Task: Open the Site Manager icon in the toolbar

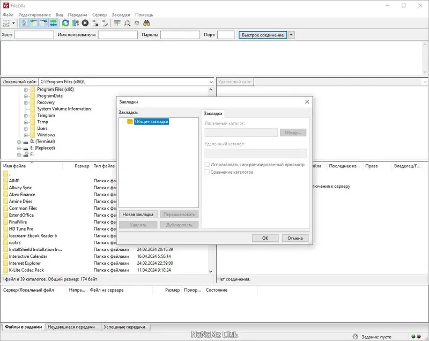Action: pyautogui.click(x=6, y=23)
